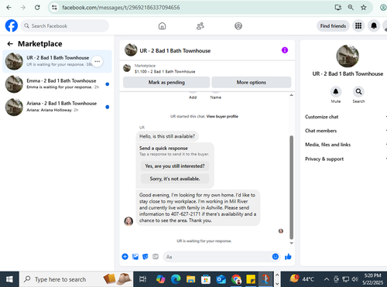Mute this conversation bell icon

[x=336, y=91]
